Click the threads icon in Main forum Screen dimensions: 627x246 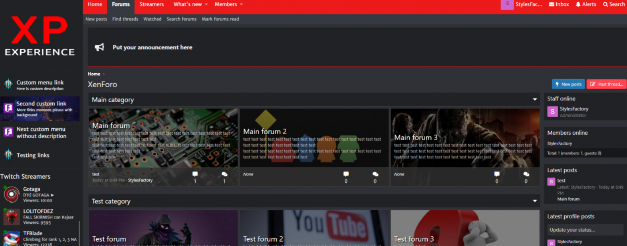pyautogui.click(x=195, y=174)
